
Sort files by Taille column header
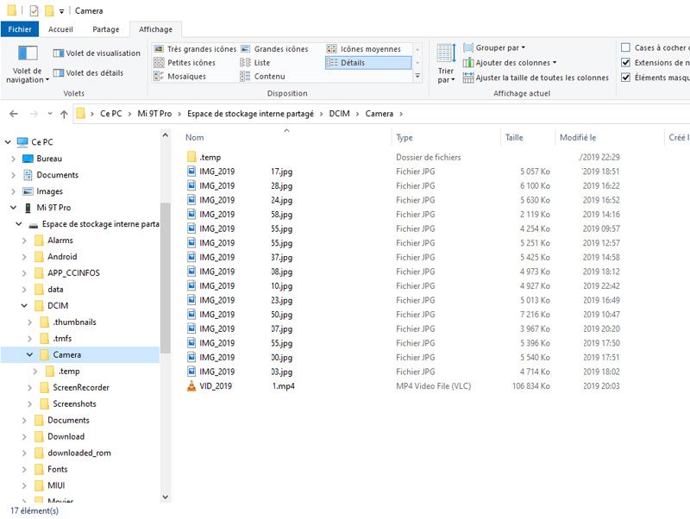[514, 138]
